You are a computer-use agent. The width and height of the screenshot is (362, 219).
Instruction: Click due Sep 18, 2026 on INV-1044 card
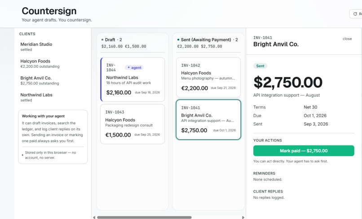[x=147, y=92]
